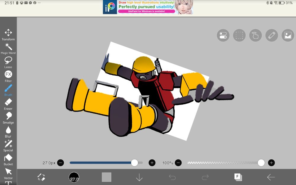This screenshot has height=185, width=296.
Task: Tap the stabilizer hand gesture button
Action: pyautogui.click(x=255, y=35)
